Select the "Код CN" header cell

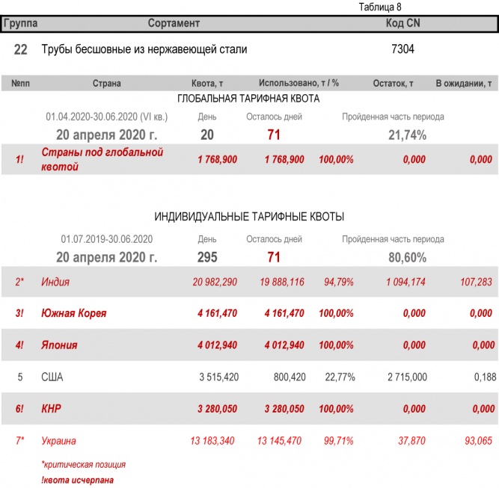pyautogui.click(x=402, y=23)
